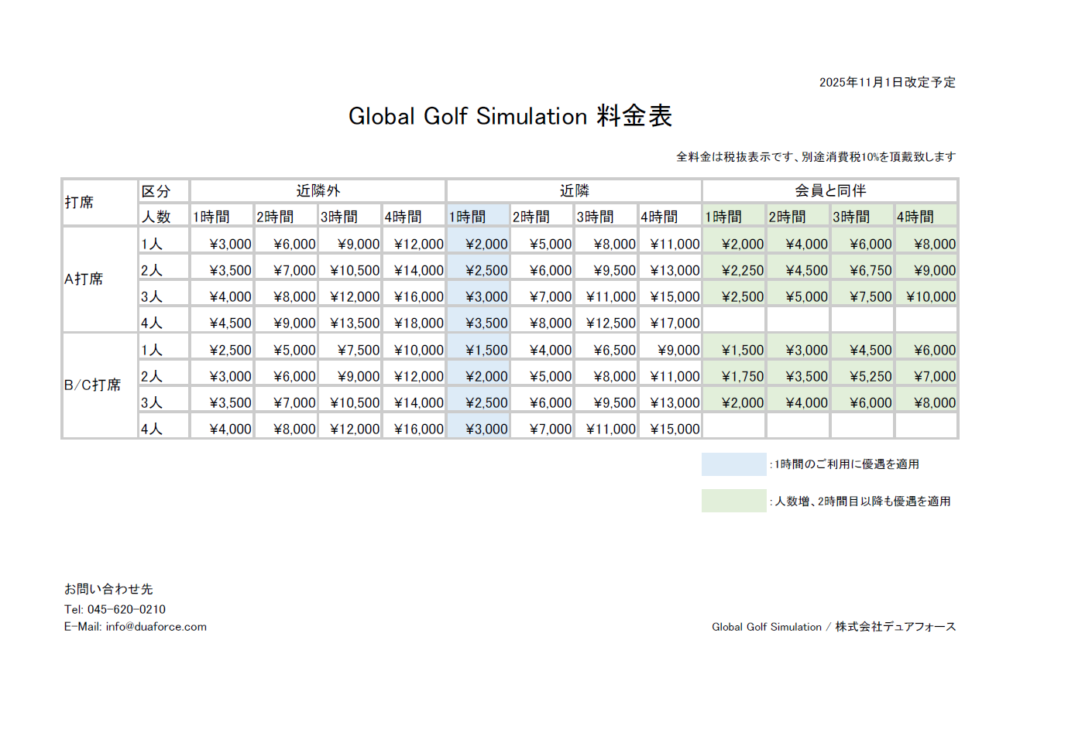The height and width of the screenshot is (753, 1068).
Task: Select the ¥1,750 price cell
Action: [742, 377]
